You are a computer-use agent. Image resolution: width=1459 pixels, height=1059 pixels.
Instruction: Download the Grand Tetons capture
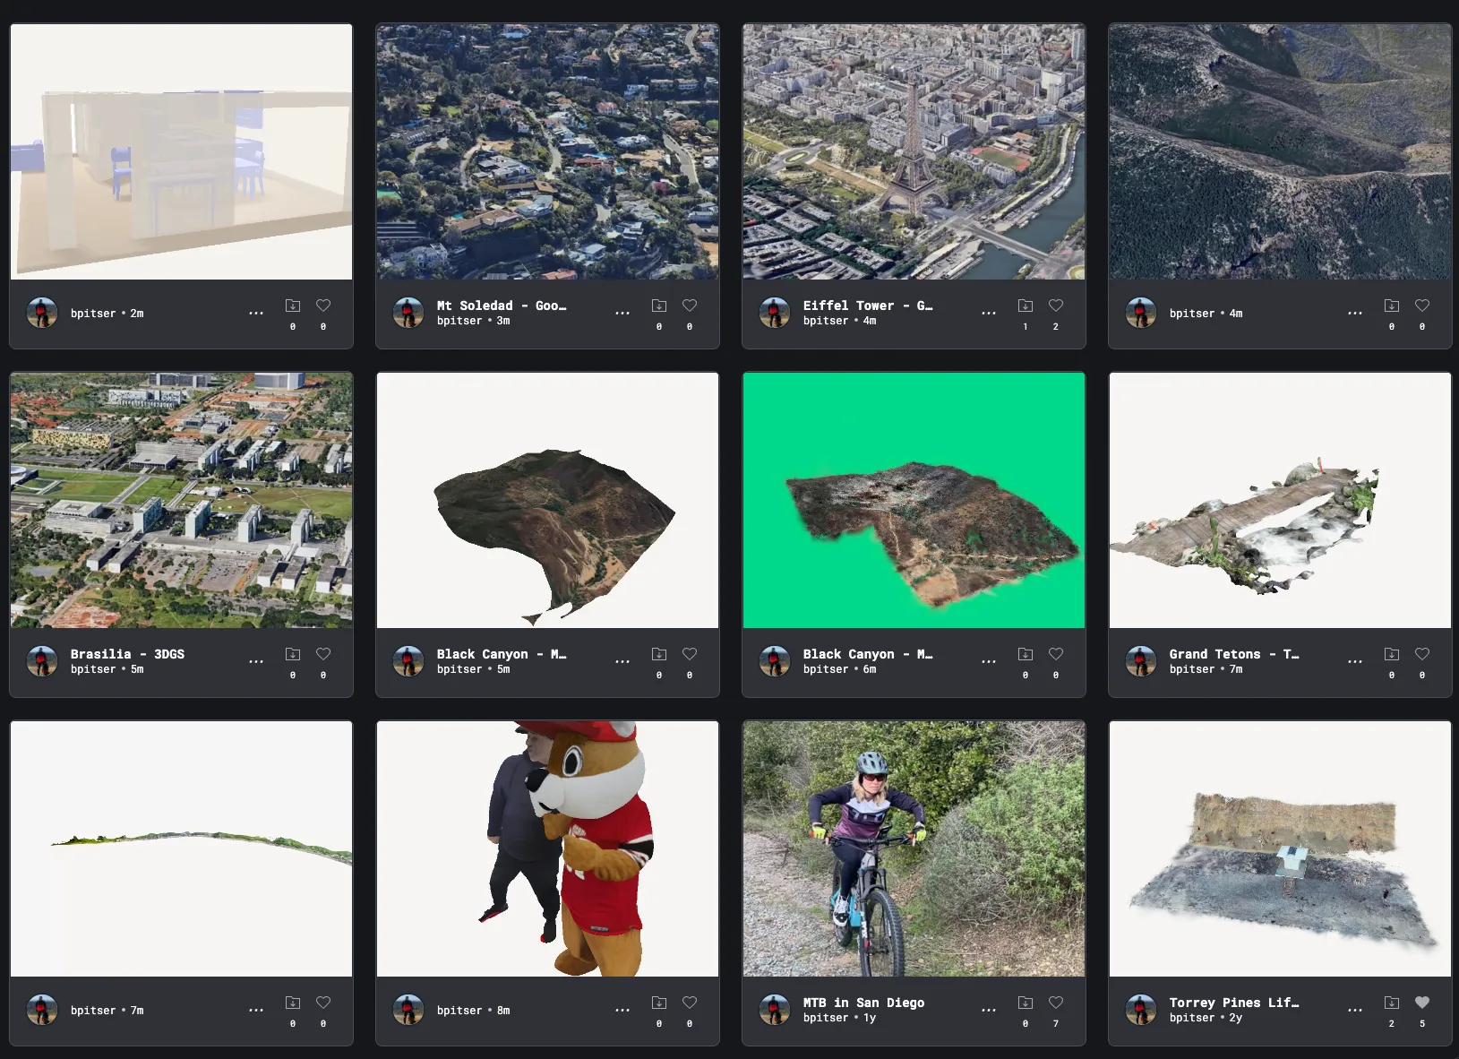1392,654
